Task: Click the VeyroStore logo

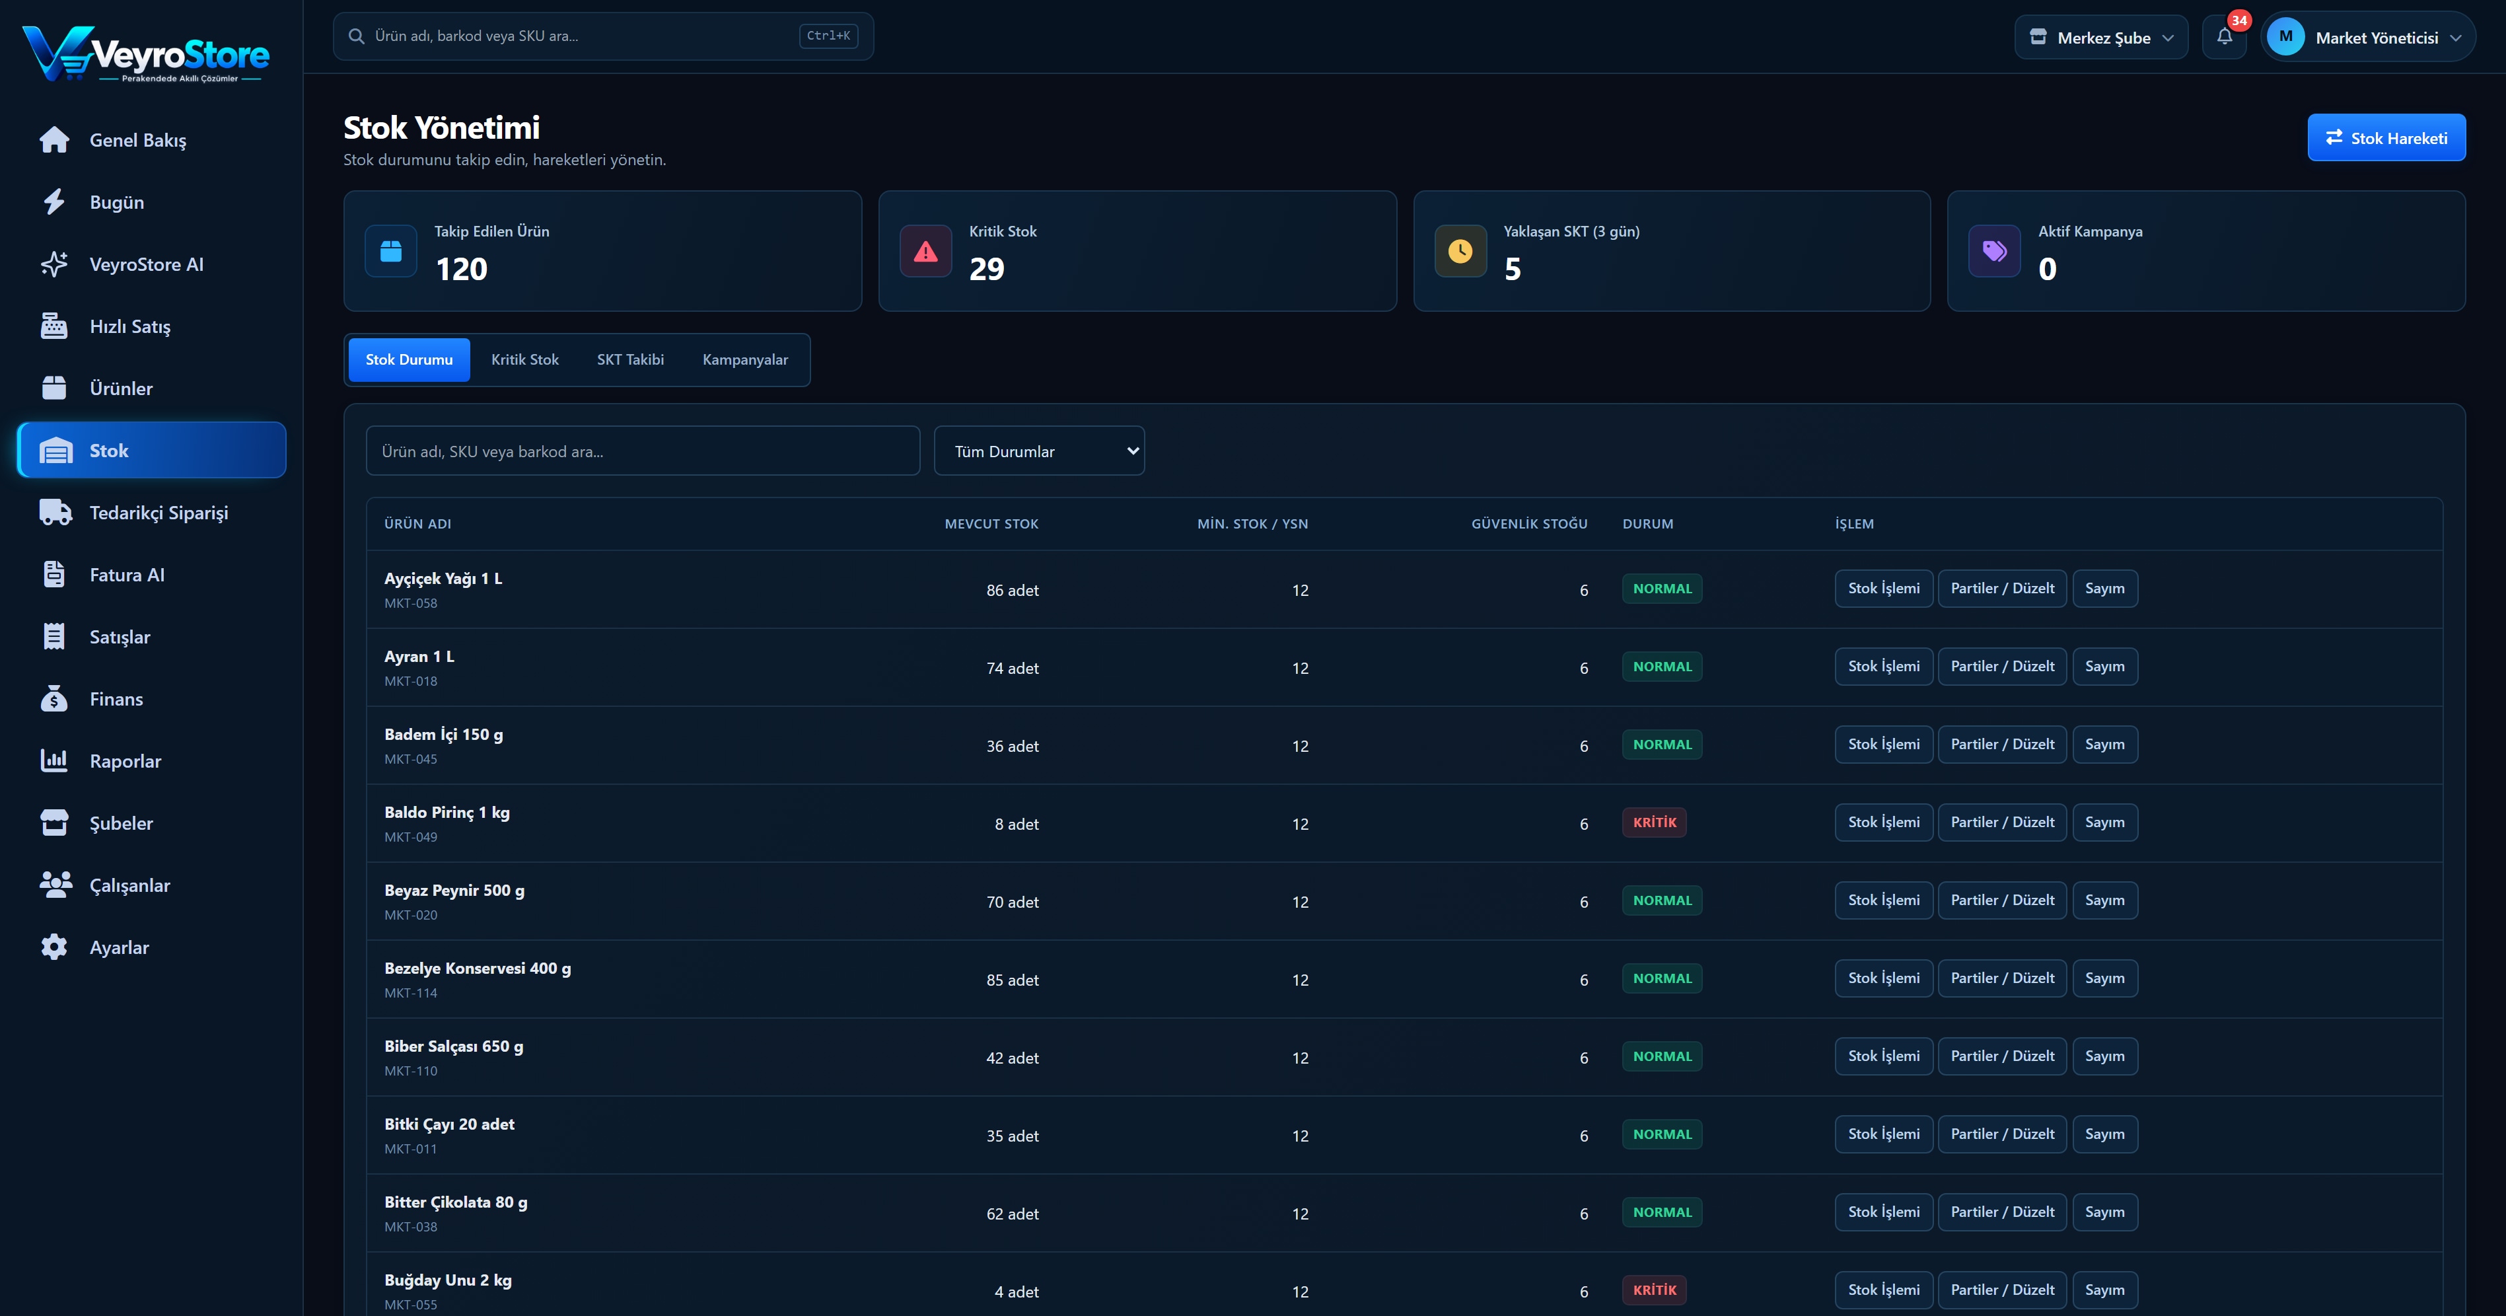Action: pos(146,54)
